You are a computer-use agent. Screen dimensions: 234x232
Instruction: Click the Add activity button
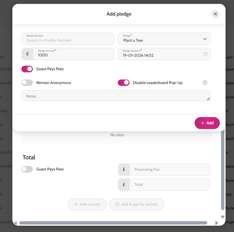point(87,204)
